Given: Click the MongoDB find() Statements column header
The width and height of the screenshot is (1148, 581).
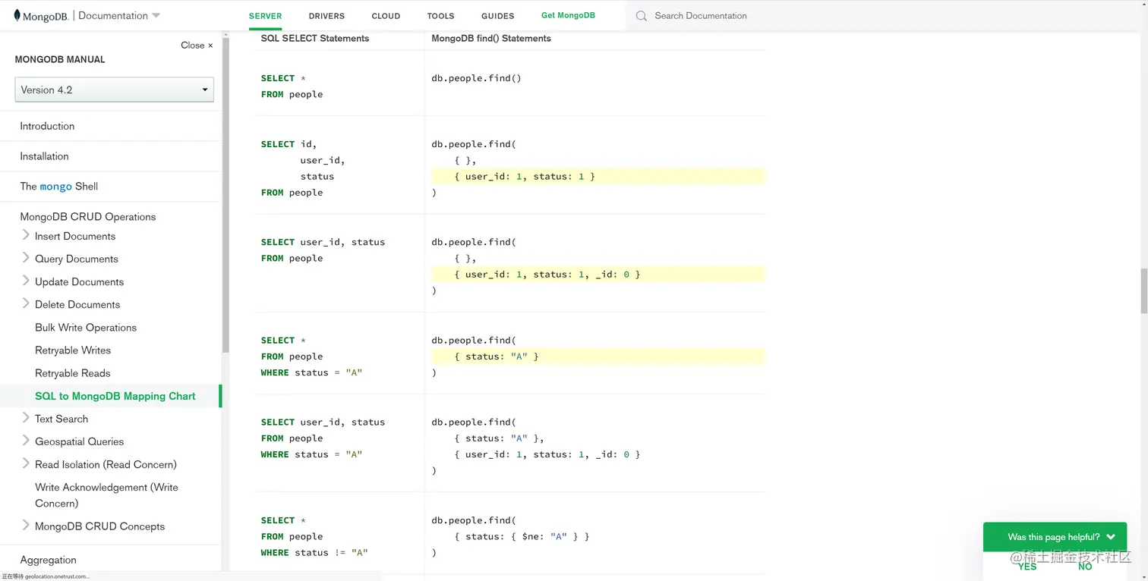Looking at the screenshot, I should [x=491, y=38].
